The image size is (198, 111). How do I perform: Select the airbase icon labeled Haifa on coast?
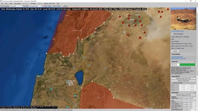tap(38, 76)
